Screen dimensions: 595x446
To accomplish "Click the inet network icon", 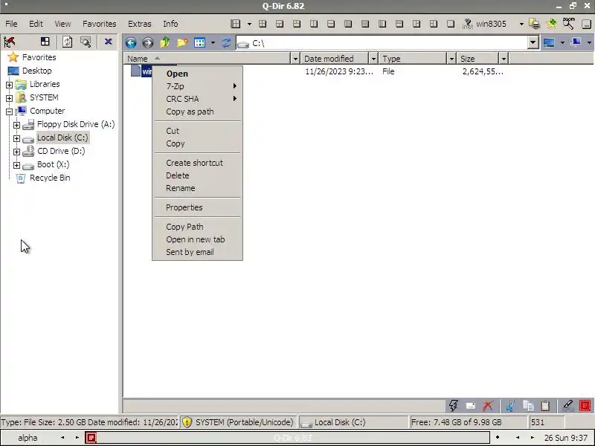I will coord(468,24).
